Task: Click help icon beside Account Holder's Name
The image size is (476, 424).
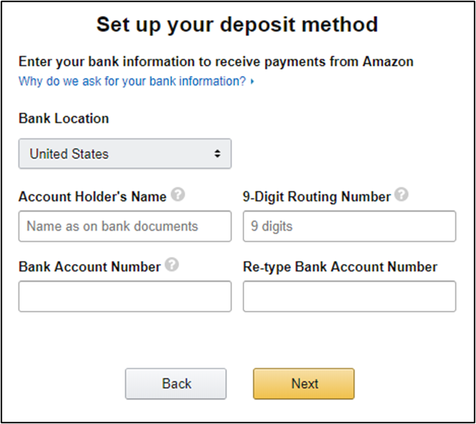Action: pos(178,195)
